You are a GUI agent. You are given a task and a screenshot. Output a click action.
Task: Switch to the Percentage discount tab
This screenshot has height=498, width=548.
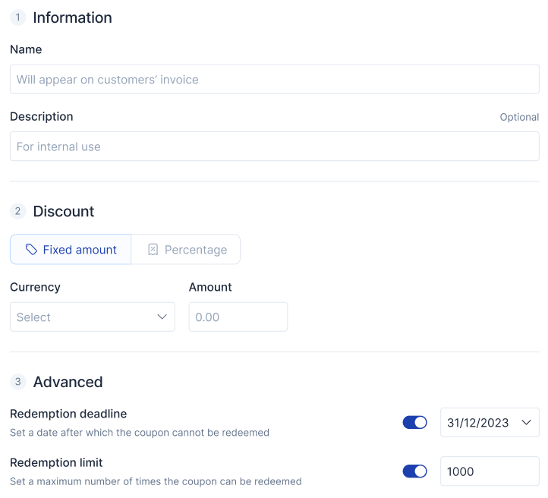(186, 250)
